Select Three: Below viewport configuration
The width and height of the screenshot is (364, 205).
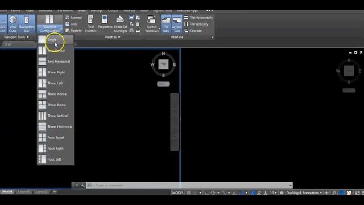pos(56,105)
